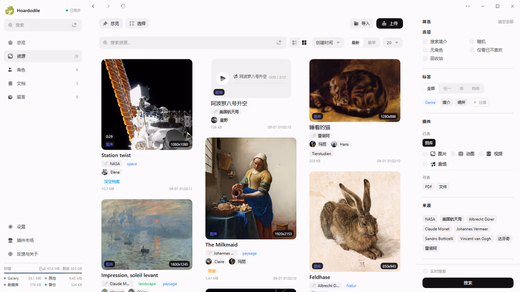Enable the 搜索简介 option

tap(425, 42)
